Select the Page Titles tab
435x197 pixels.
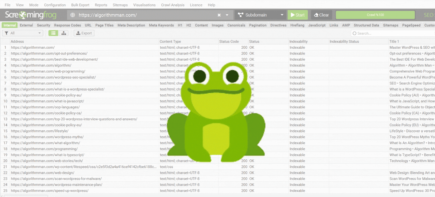coord(104,25)
